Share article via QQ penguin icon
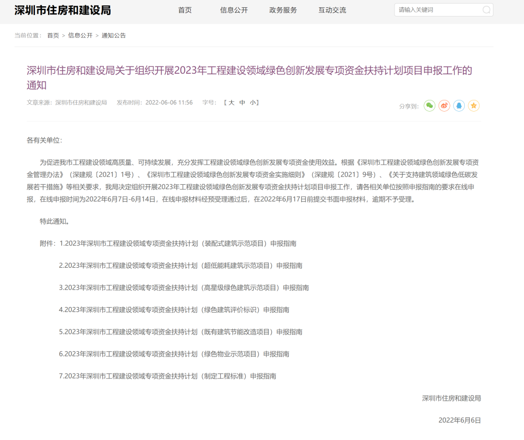The height and width of the screenshot is (440, 524). 459,106
